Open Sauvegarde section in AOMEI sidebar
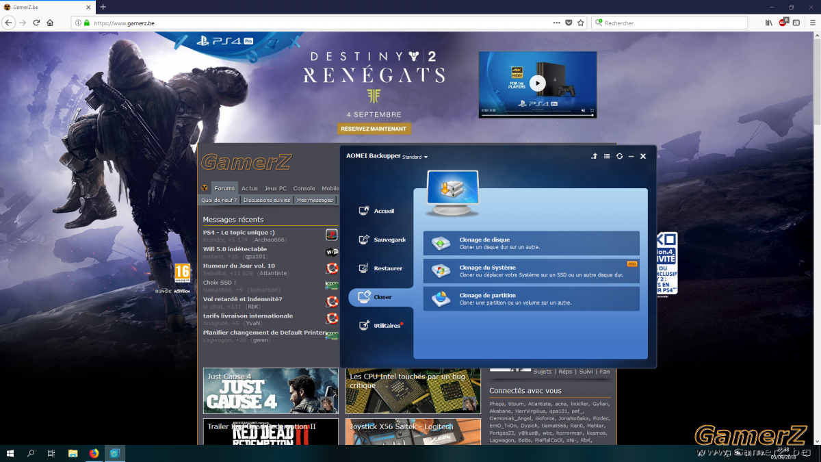This screenshot has height=462, width=821. pos(382,240)
